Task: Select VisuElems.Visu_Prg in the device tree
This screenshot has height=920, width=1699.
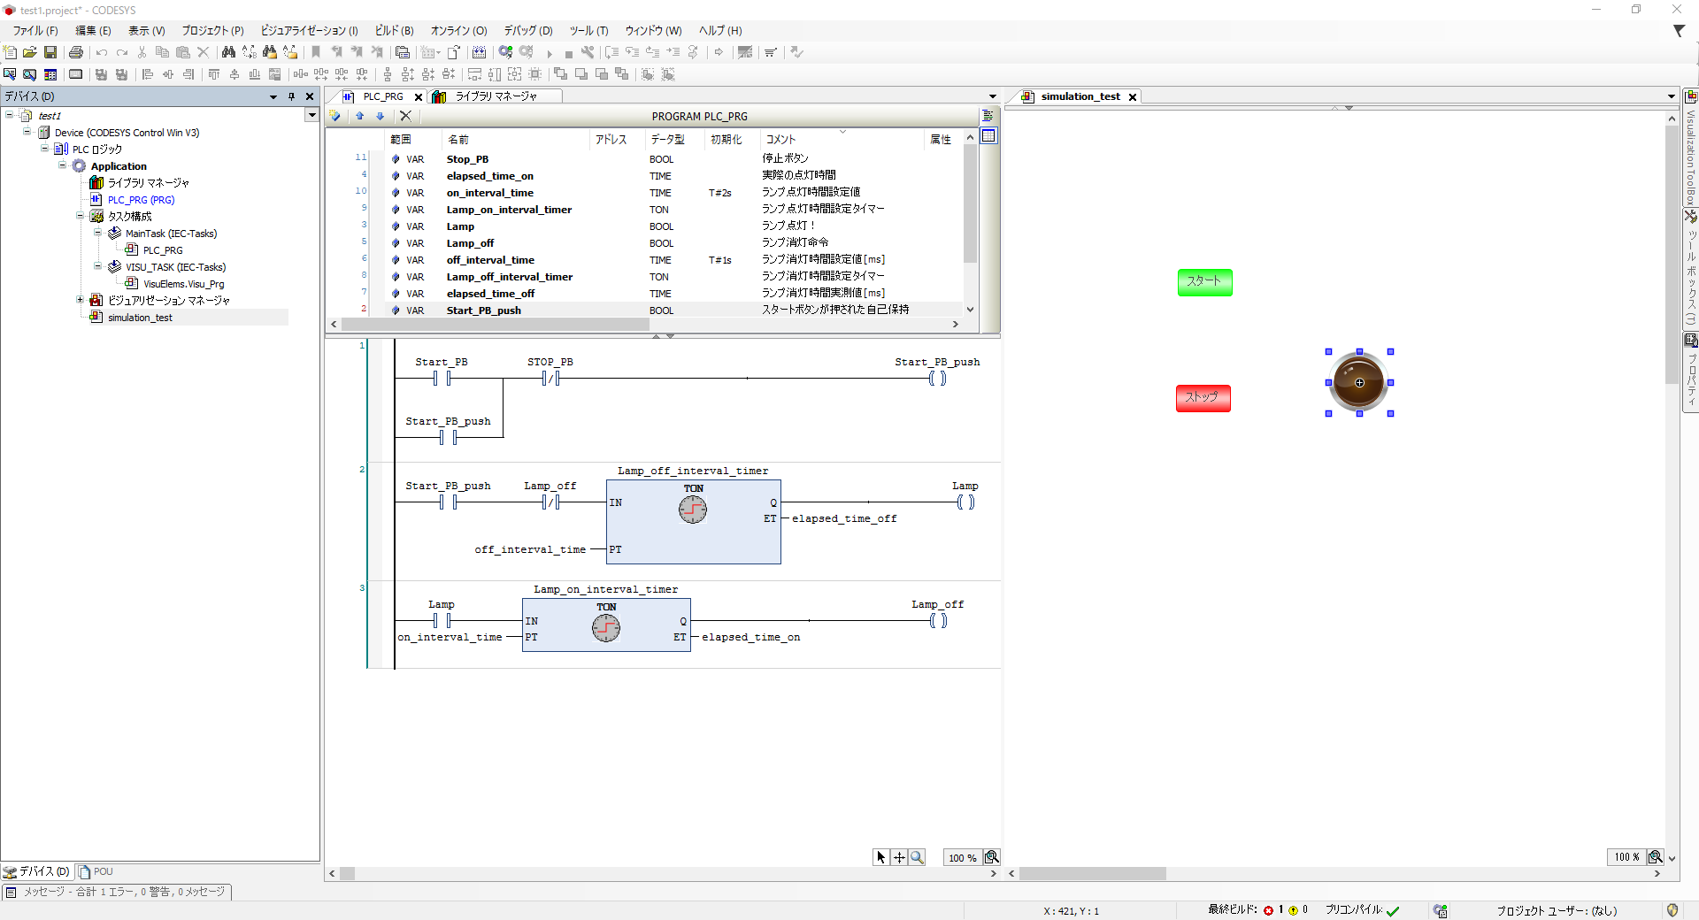Action: (x=184, y=284)
